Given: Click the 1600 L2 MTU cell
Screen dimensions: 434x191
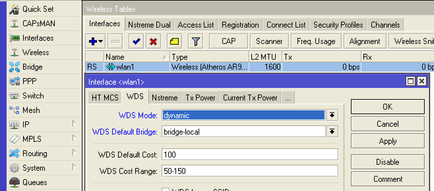Looking at the screenshot, I should (x=265, y=67).
